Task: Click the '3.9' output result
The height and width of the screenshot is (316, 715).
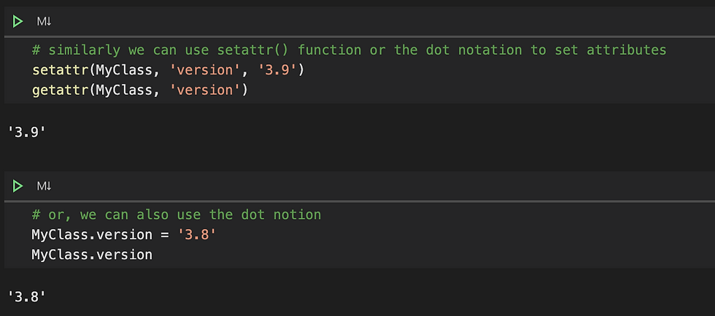Action: tap(27, 133)
